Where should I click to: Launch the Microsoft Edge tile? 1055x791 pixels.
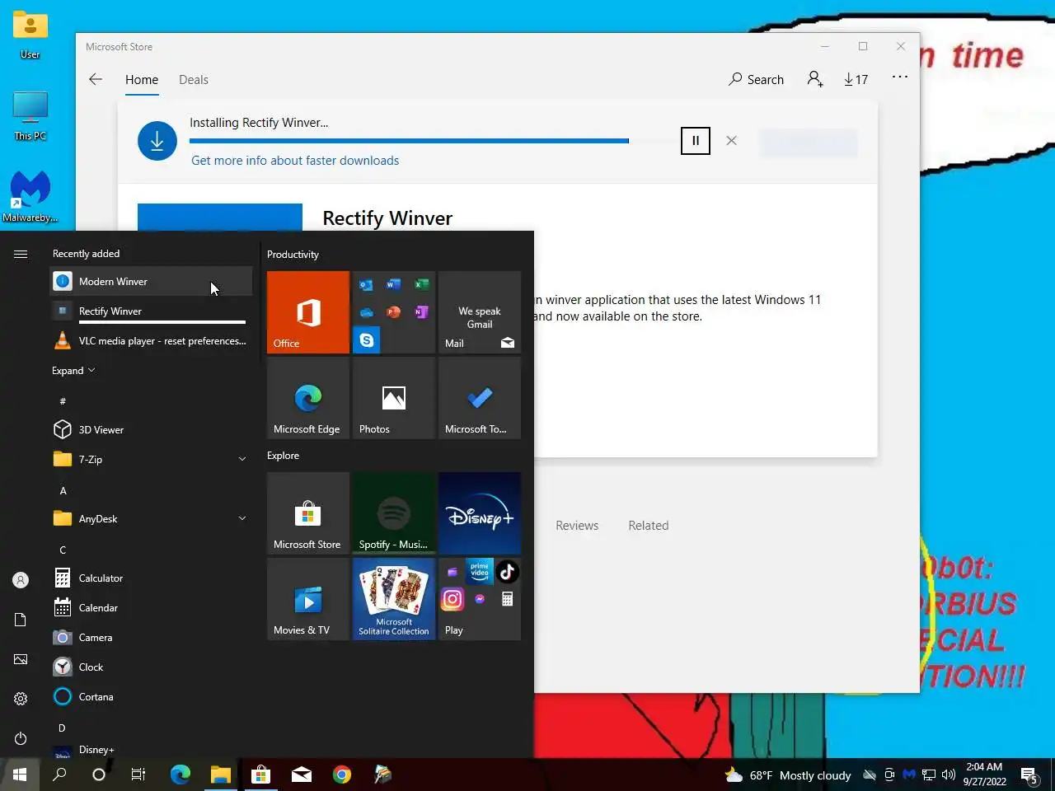[x=308, y=398]
